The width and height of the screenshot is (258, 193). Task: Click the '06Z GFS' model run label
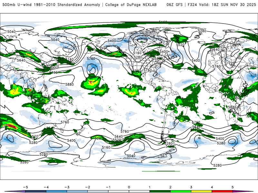(174, 5)
